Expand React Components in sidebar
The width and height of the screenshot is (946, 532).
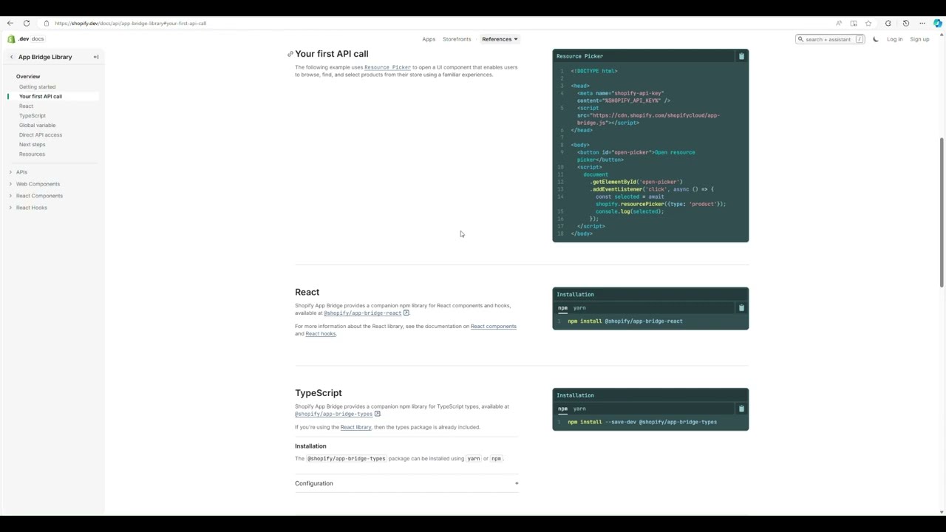click(x=10, y=196)
